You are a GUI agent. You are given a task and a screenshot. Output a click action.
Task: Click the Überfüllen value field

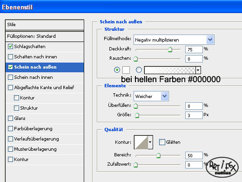click(194, 106)
